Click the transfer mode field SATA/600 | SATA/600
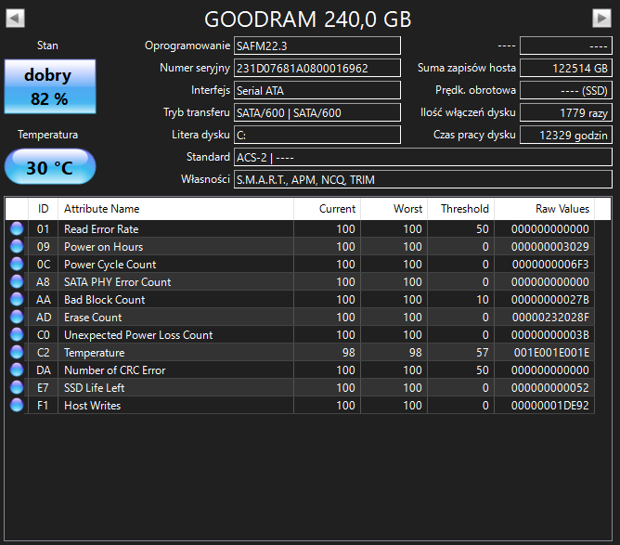The width and height of the screenshot is (620, 545). [x=317, y=112]
